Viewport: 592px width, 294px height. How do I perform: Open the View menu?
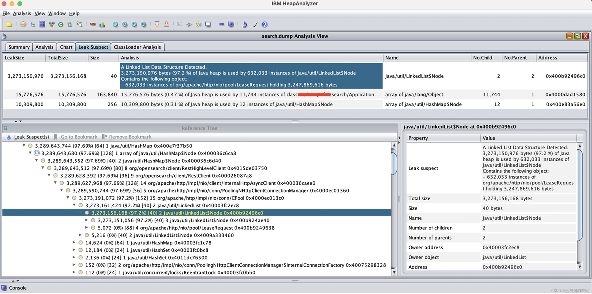click(x=40, y=13)
